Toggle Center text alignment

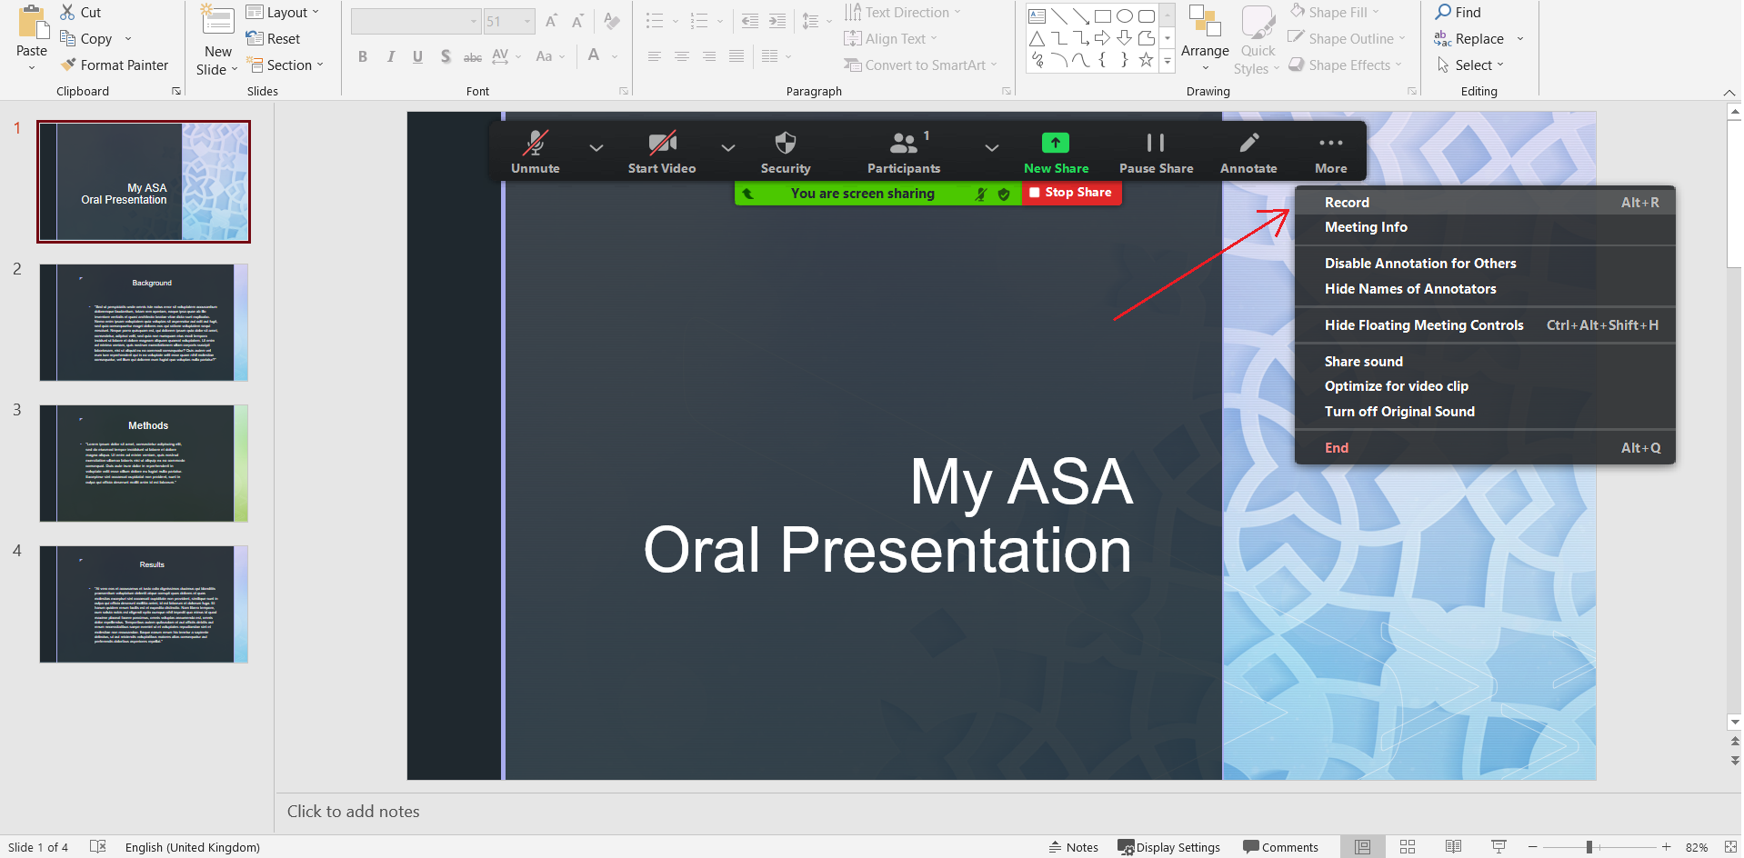click(681, 56)
